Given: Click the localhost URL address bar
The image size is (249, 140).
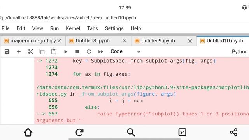Looking at the screenshot, I should click(68, 17).
